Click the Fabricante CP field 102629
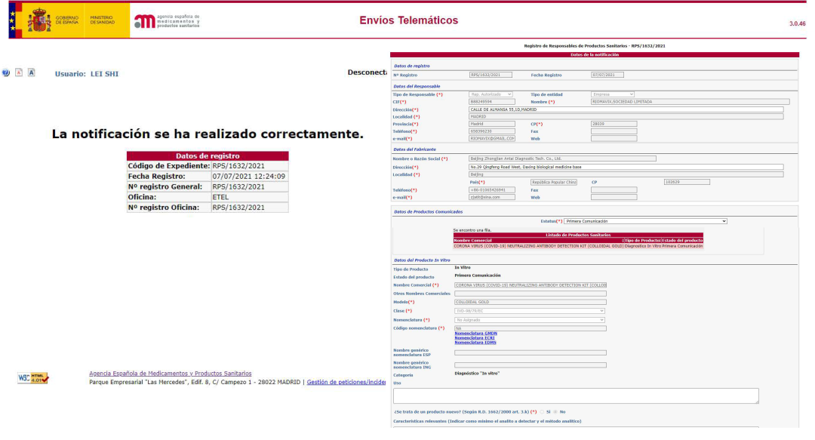This screenshot has height=440, width=815. 687,182
